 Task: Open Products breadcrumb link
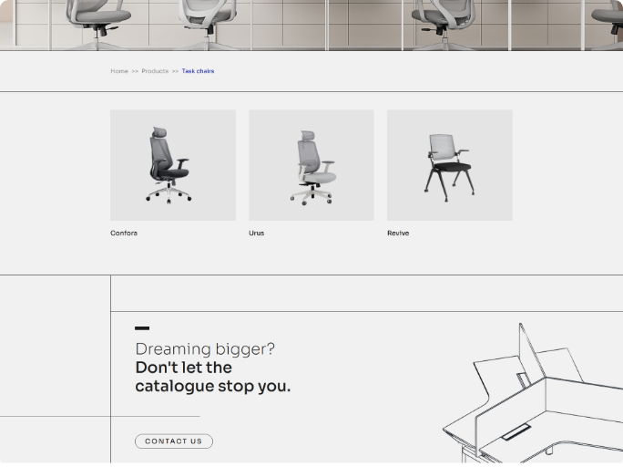click(155, 71)
